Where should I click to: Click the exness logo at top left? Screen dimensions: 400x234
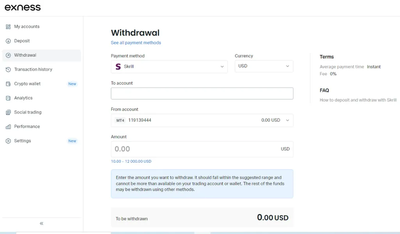pos(22,7)
